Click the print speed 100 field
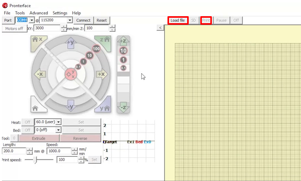 (x=68, y=159)
